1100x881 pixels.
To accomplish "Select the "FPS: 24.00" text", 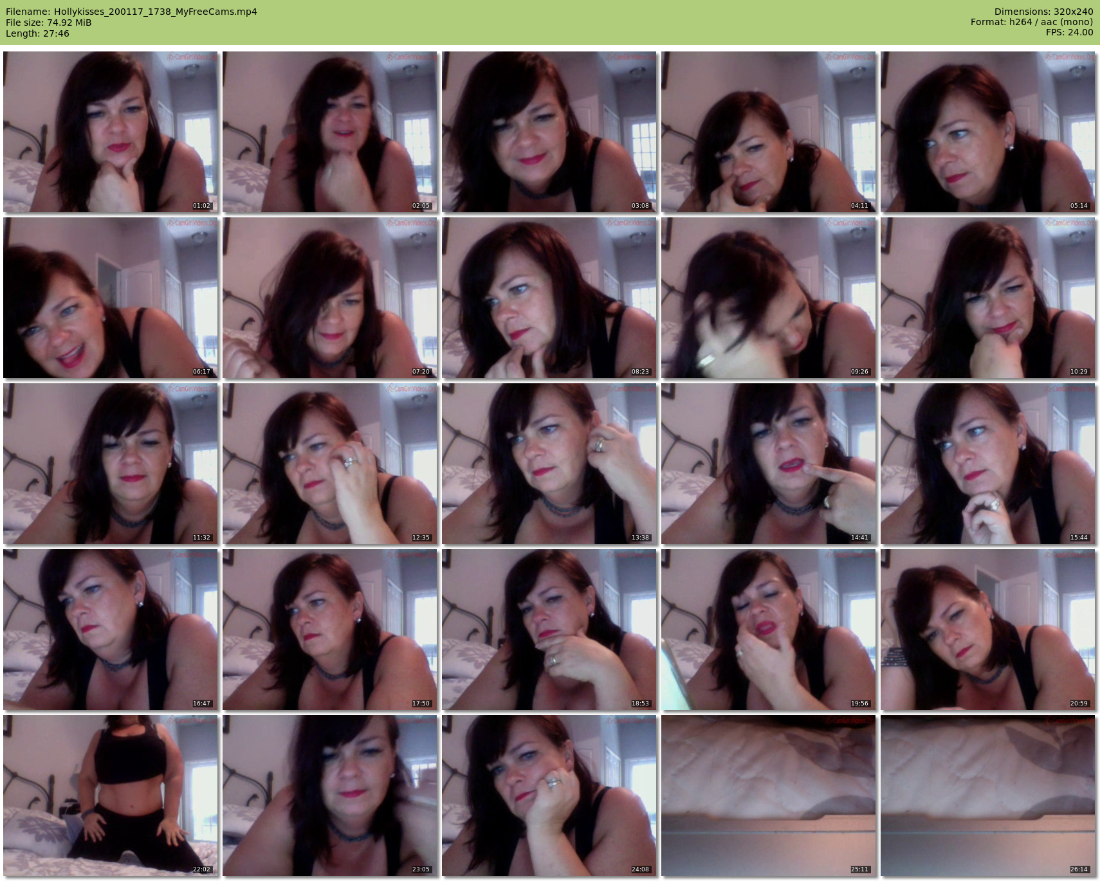I will (1070, 32).
